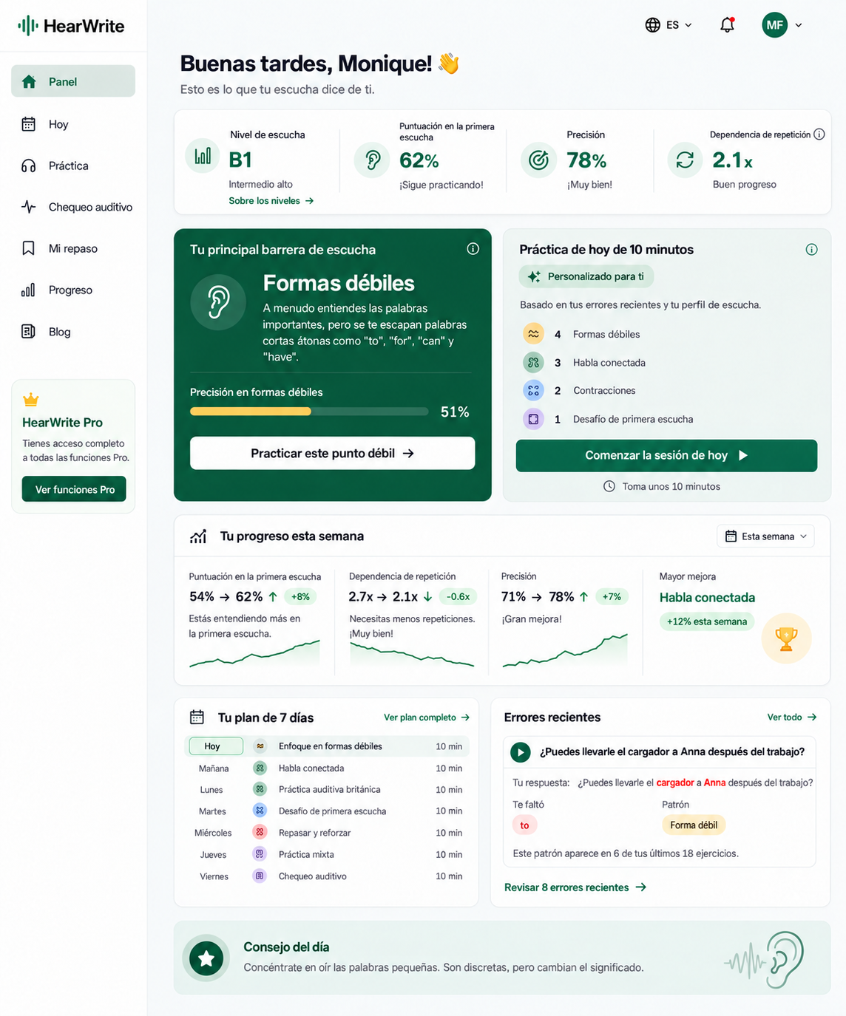The height and width of the screenshot is (1016, 846).
Task: Click Jueves Práctica mixta row
Action: [327, 854]
